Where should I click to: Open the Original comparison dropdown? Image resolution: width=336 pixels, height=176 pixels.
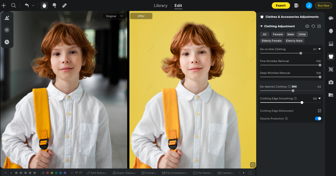114,16
